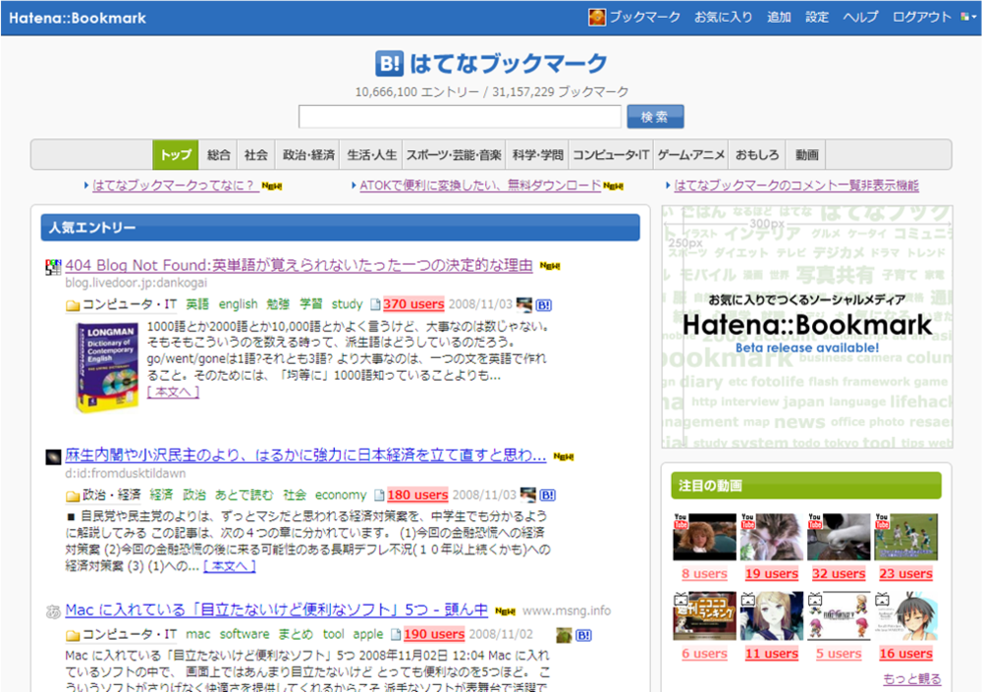Image resolution: width=982 pixels, height=692 pixels.
Task: Select the 社会 tab
Action: tap(255, 155)
